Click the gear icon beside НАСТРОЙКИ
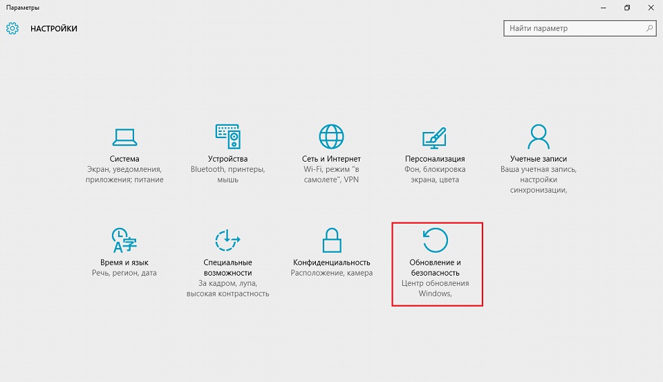 pos(12,29)
